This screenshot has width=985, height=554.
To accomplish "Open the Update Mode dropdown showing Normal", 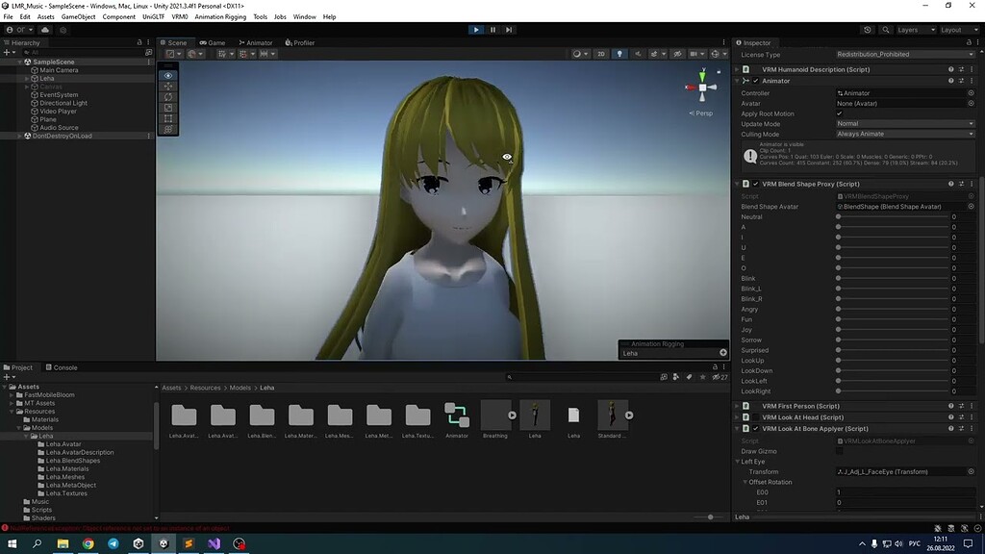I will [904, 123].
